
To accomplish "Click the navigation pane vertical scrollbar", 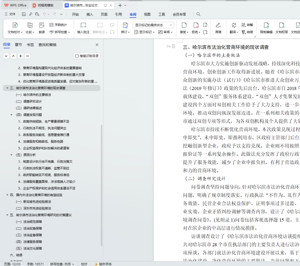I will click(x=102, y=185).
